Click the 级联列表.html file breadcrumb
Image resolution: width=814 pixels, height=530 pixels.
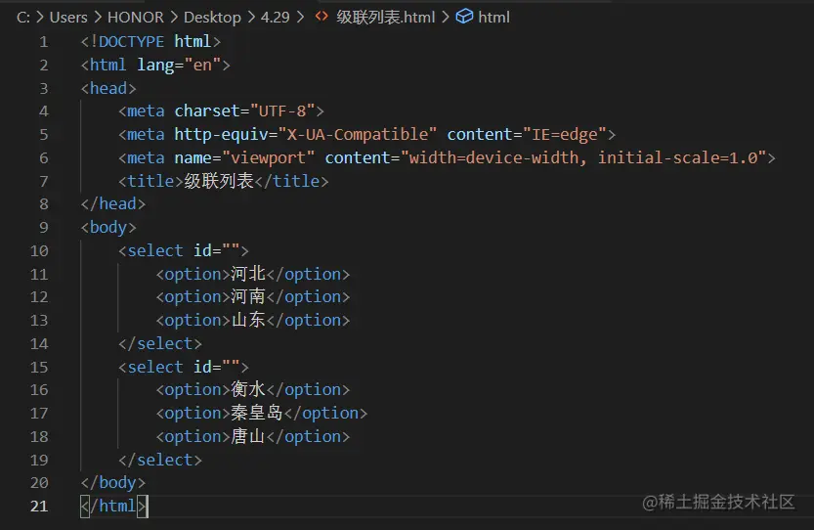tap(385, 17)
